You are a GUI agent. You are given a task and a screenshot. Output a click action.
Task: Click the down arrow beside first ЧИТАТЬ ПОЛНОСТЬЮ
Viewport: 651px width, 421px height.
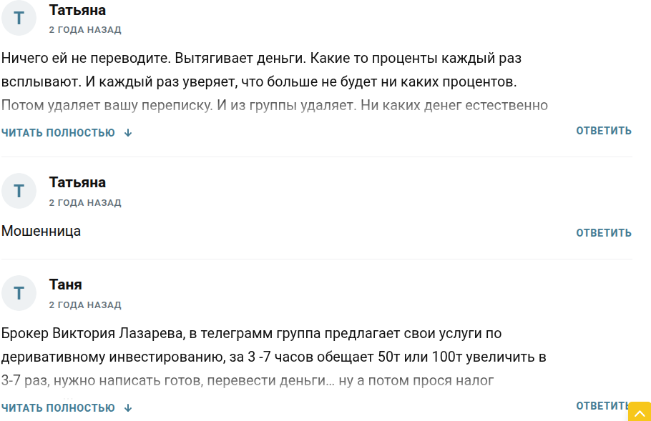click(x=127, y=133)
